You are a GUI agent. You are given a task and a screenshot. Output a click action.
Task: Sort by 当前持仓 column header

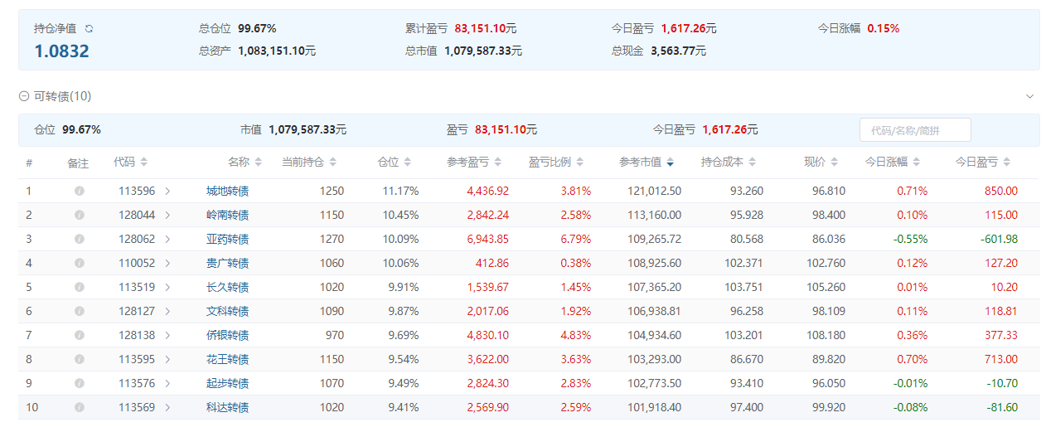[333, 162]
